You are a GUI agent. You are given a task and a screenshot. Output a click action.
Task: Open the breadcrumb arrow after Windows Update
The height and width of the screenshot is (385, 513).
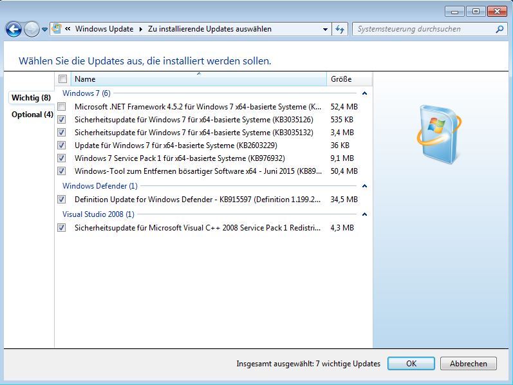pos(141,29)
